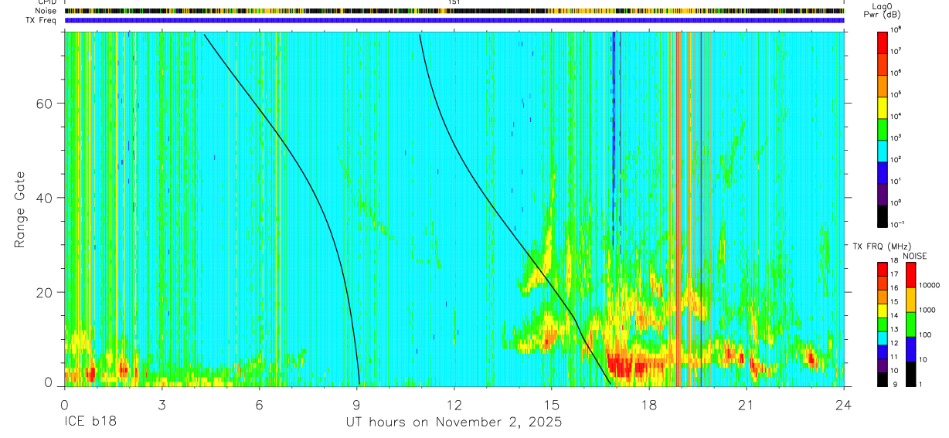Image resolution: width=949 pixels, height=438 pixels.
Task: Click the multicolored Noise strip above the plot
Action: [x=454, y=11]
